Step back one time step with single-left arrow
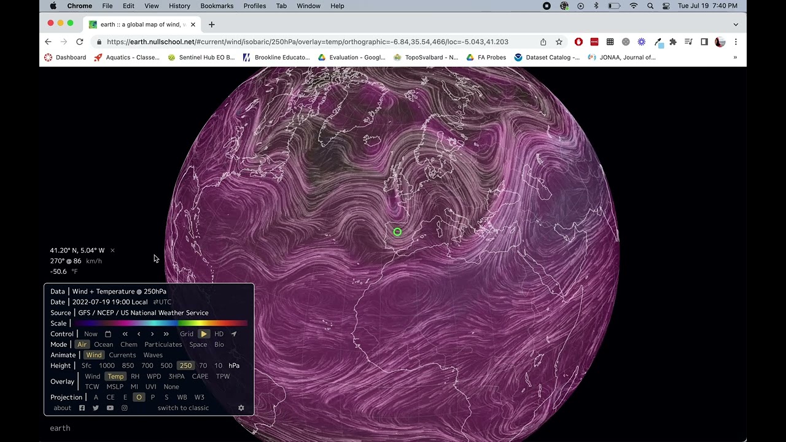786x442 pixels. coord(139,334)
